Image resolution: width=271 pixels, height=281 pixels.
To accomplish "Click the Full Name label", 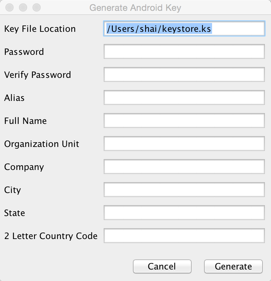I will pyautogui.click(x=25, y=121).
